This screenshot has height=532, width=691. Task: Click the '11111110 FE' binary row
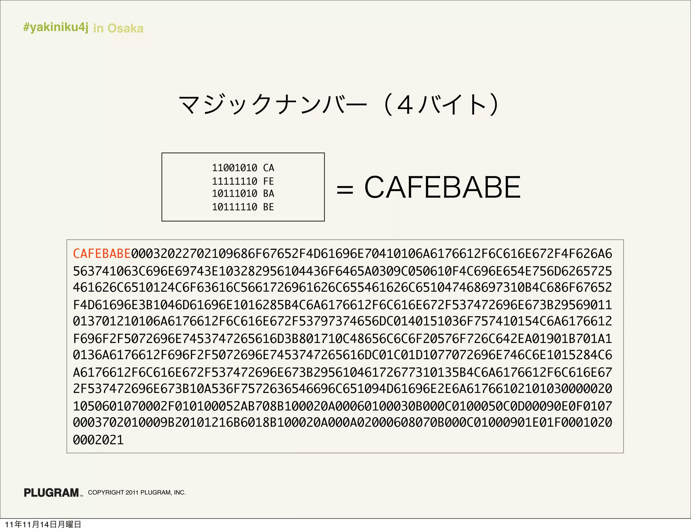pos(243,181)
